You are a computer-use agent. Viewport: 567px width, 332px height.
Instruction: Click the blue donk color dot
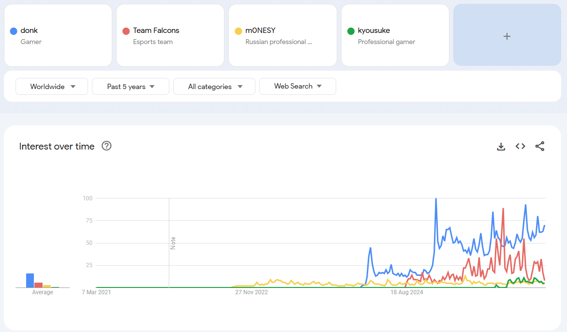14,31
